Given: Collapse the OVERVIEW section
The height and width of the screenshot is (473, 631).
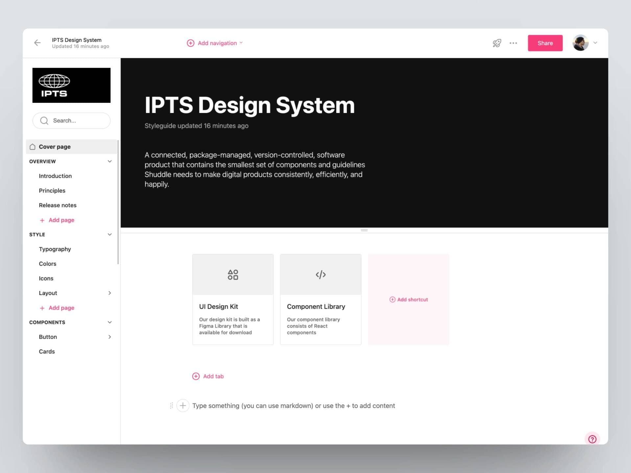Looking at the screenshot, I should point(110,161).
